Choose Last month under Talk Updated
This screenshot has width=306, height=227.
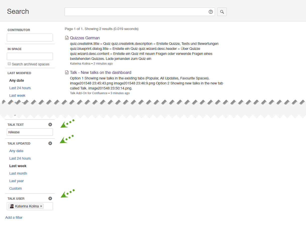[x=18, y=173]
